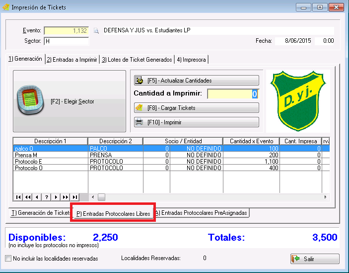Jump to first record navigator button

(x=19, y=197)
